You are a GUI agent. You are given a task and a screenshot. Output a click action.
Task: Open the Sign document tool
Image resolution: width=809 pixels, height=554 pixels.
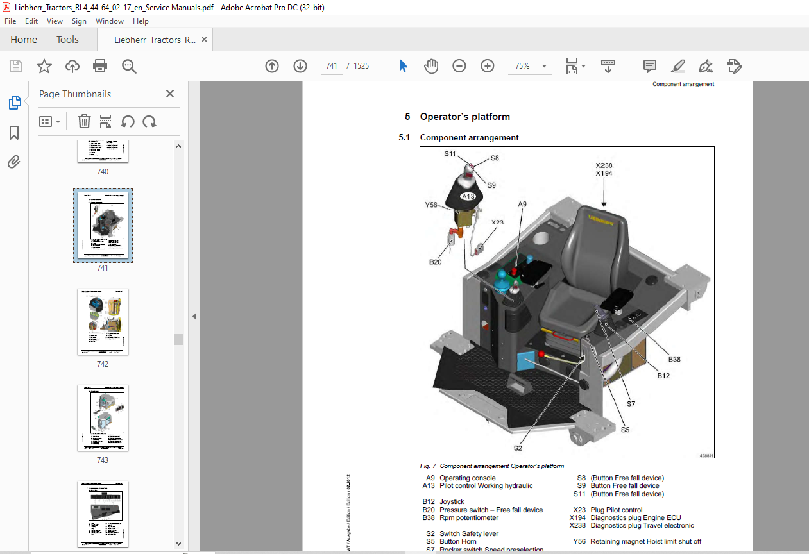tap(706, 66)
